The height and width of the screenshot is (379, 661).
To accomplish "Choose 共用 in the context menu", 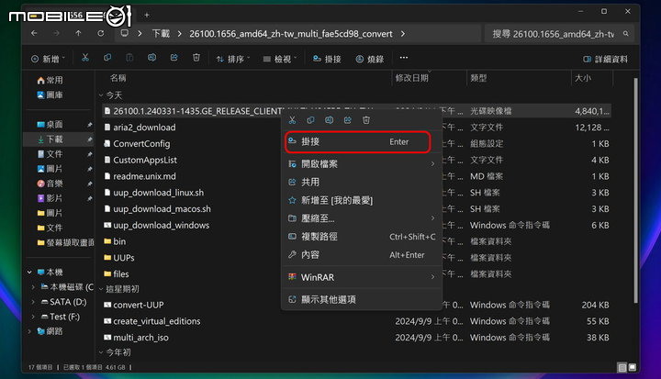I will (362, 182).
